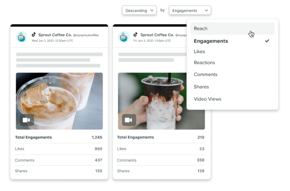
Task: Click the video camera icon on the mocha image
Action: pos(129,120)
